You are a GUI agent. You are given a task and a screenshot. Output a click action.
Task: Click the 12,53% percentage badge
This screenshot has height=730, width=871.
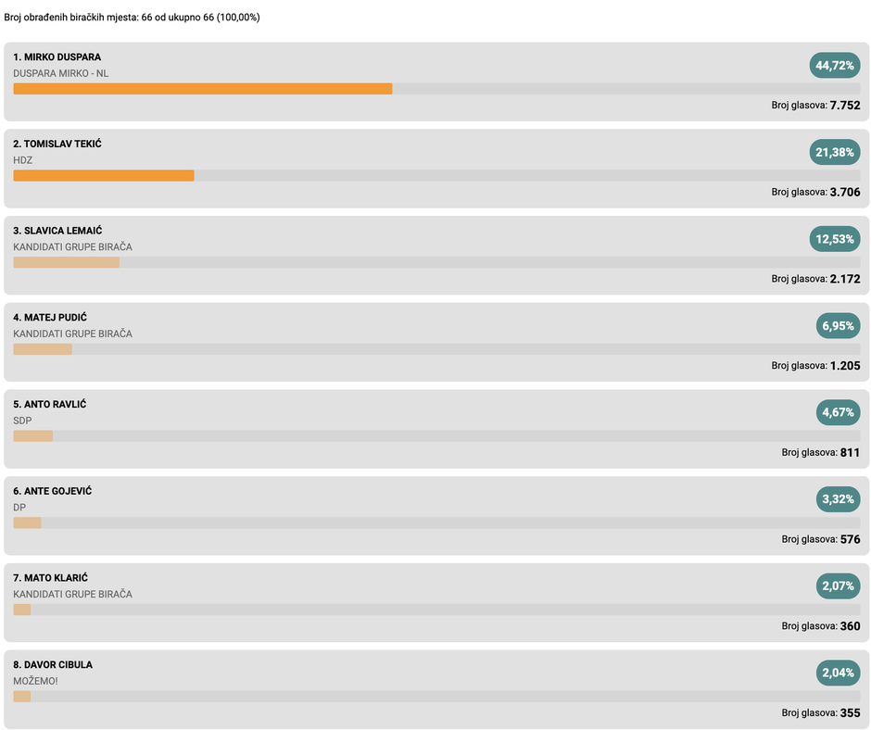coord(834,239)
